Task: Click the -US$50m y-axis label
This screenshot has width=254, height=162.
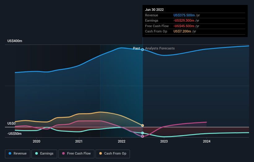Action: click(x=15, y=134)
